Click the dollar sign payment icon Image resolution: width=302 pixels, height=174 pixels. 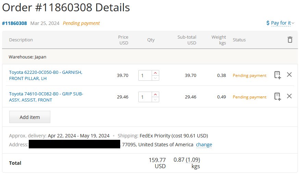268,23
